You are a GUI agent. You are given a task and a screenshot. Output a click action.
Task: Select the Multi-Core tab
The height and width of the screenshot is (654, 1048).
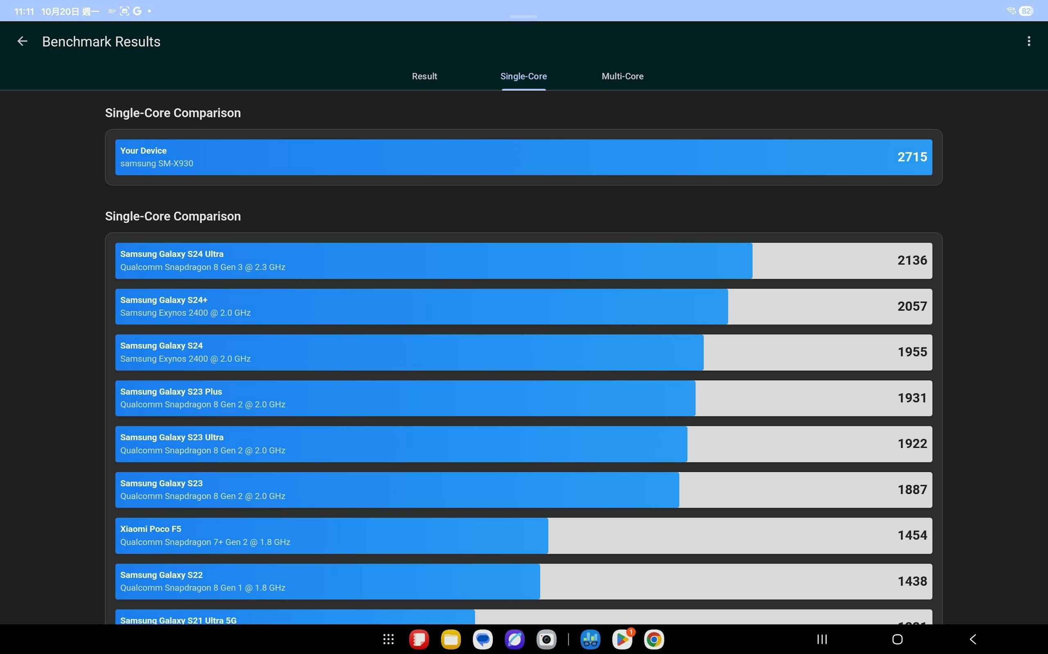pos(622,77)
